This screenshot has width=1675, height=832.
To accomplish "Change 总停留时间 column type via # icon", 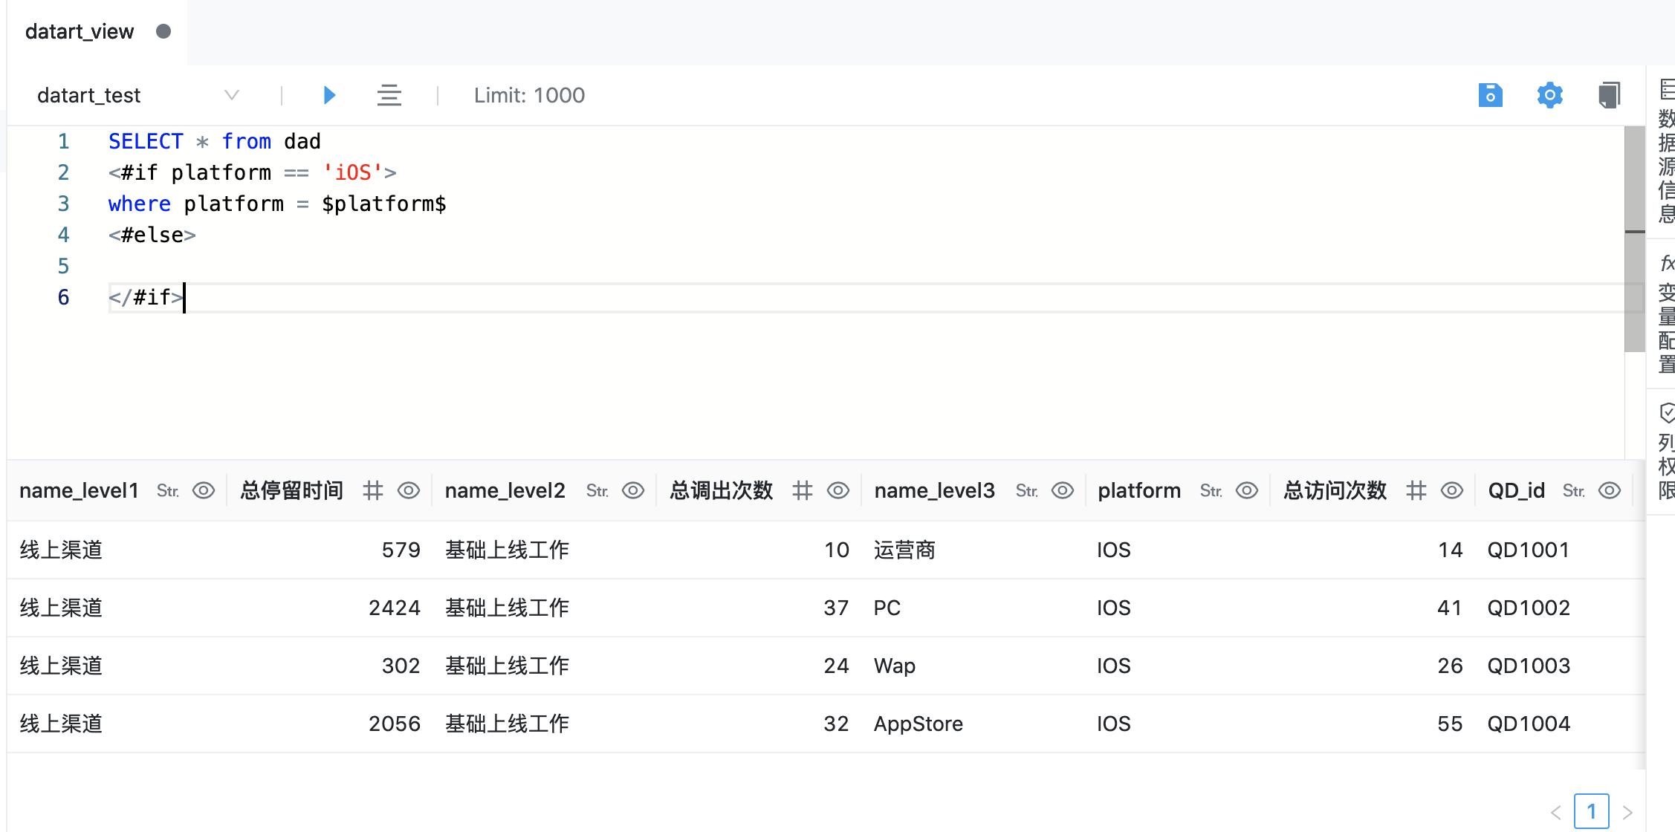I will click(x=373, y=490).
